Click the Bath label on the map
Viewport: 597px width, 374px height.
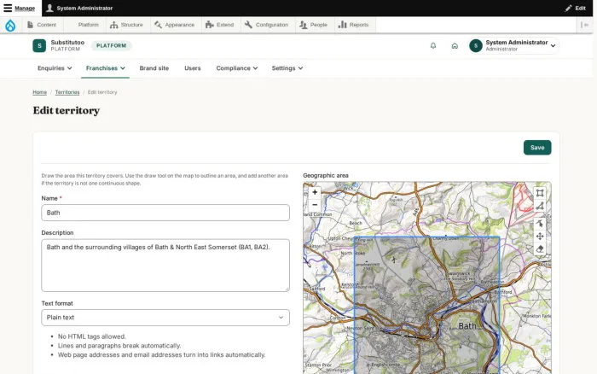point(467,326)
